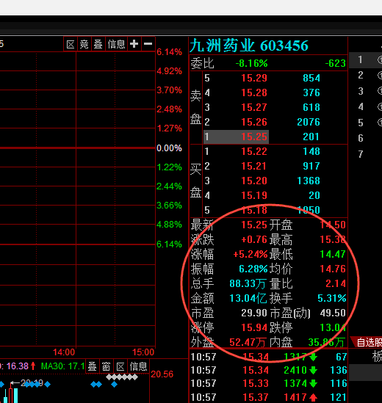Select row 5 in the right side list
The height and width of the screenshot is (403, 382).
point(365,123)
